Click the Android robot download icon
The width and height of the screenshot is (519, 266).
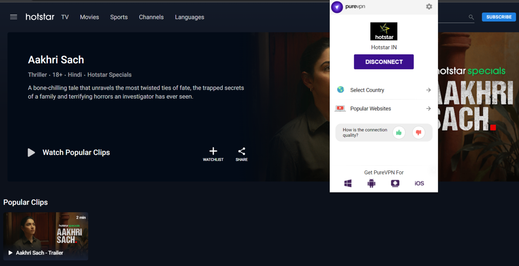point(371,183)
